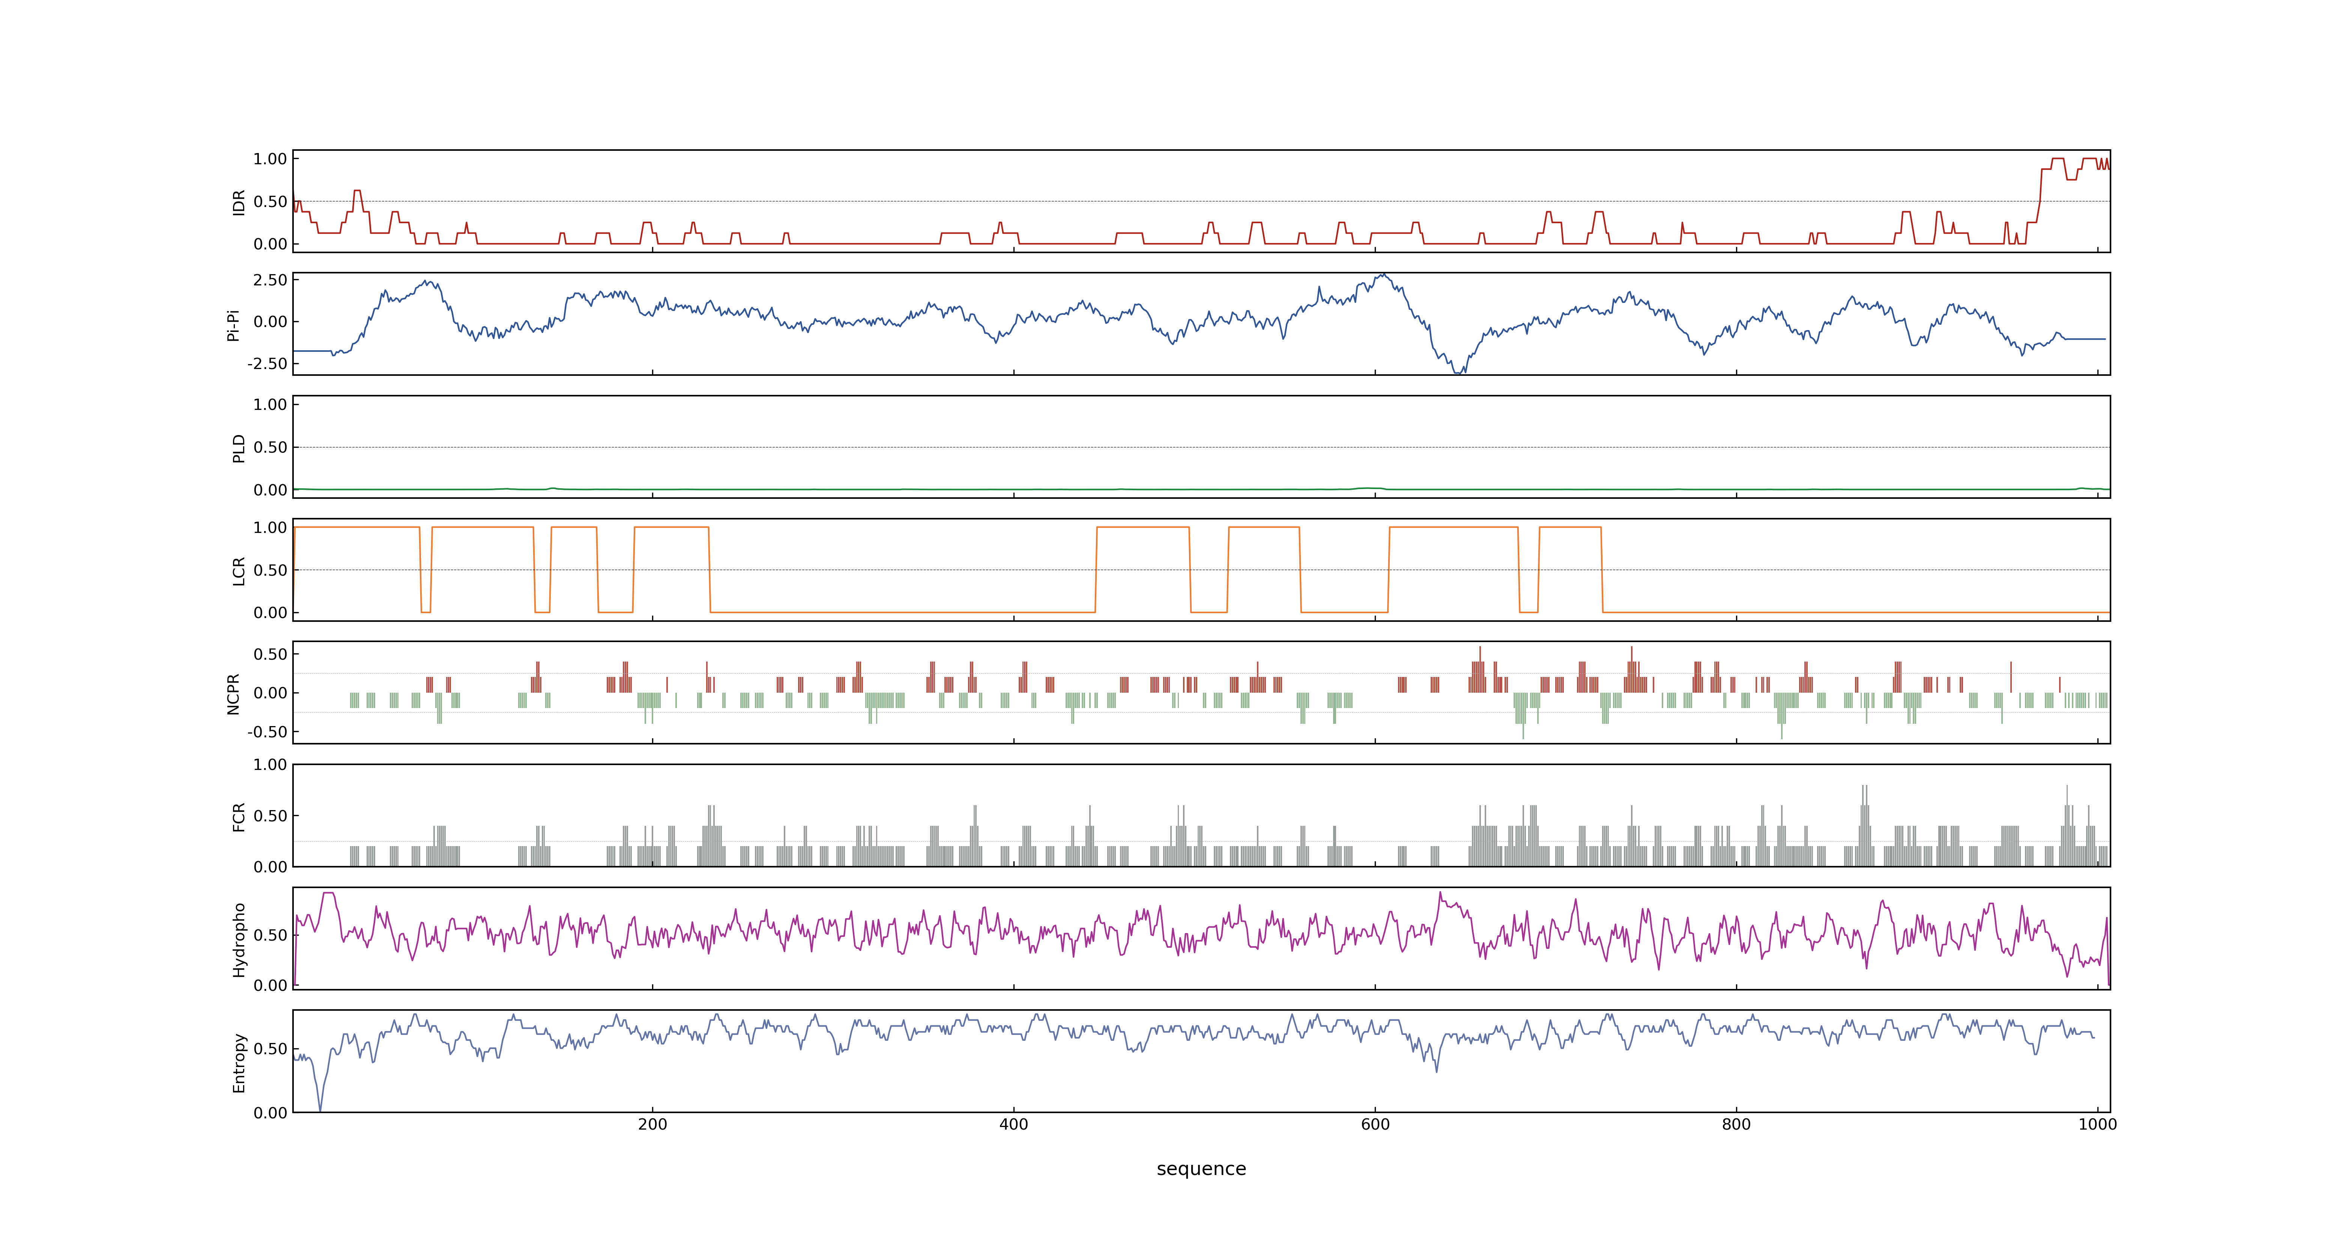Click the 1.00 tick on FCR axis

[271, 765]
